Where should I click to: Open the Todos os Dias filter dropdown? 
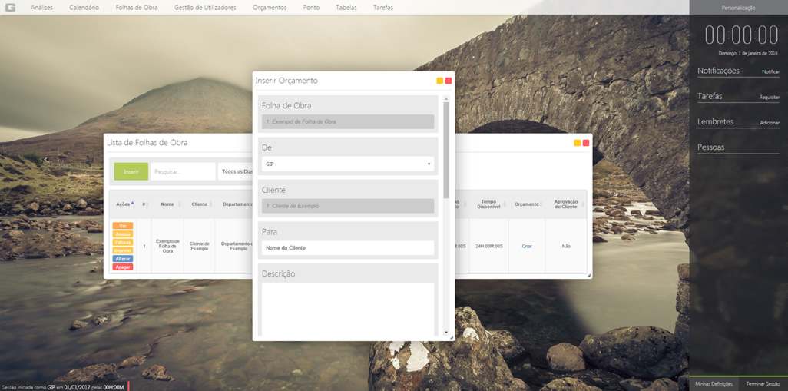[x=236, y=172]
